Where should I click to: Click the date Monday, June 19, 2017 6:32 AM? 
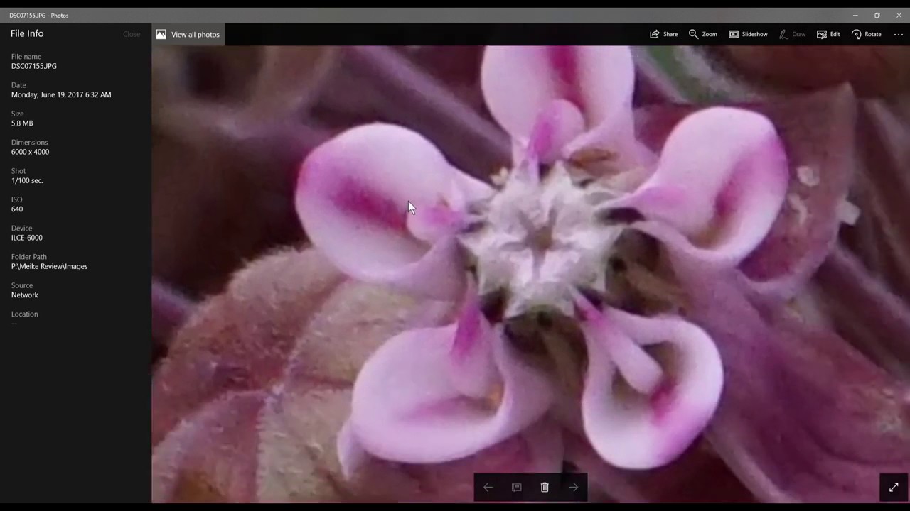(x=61, y=94)
